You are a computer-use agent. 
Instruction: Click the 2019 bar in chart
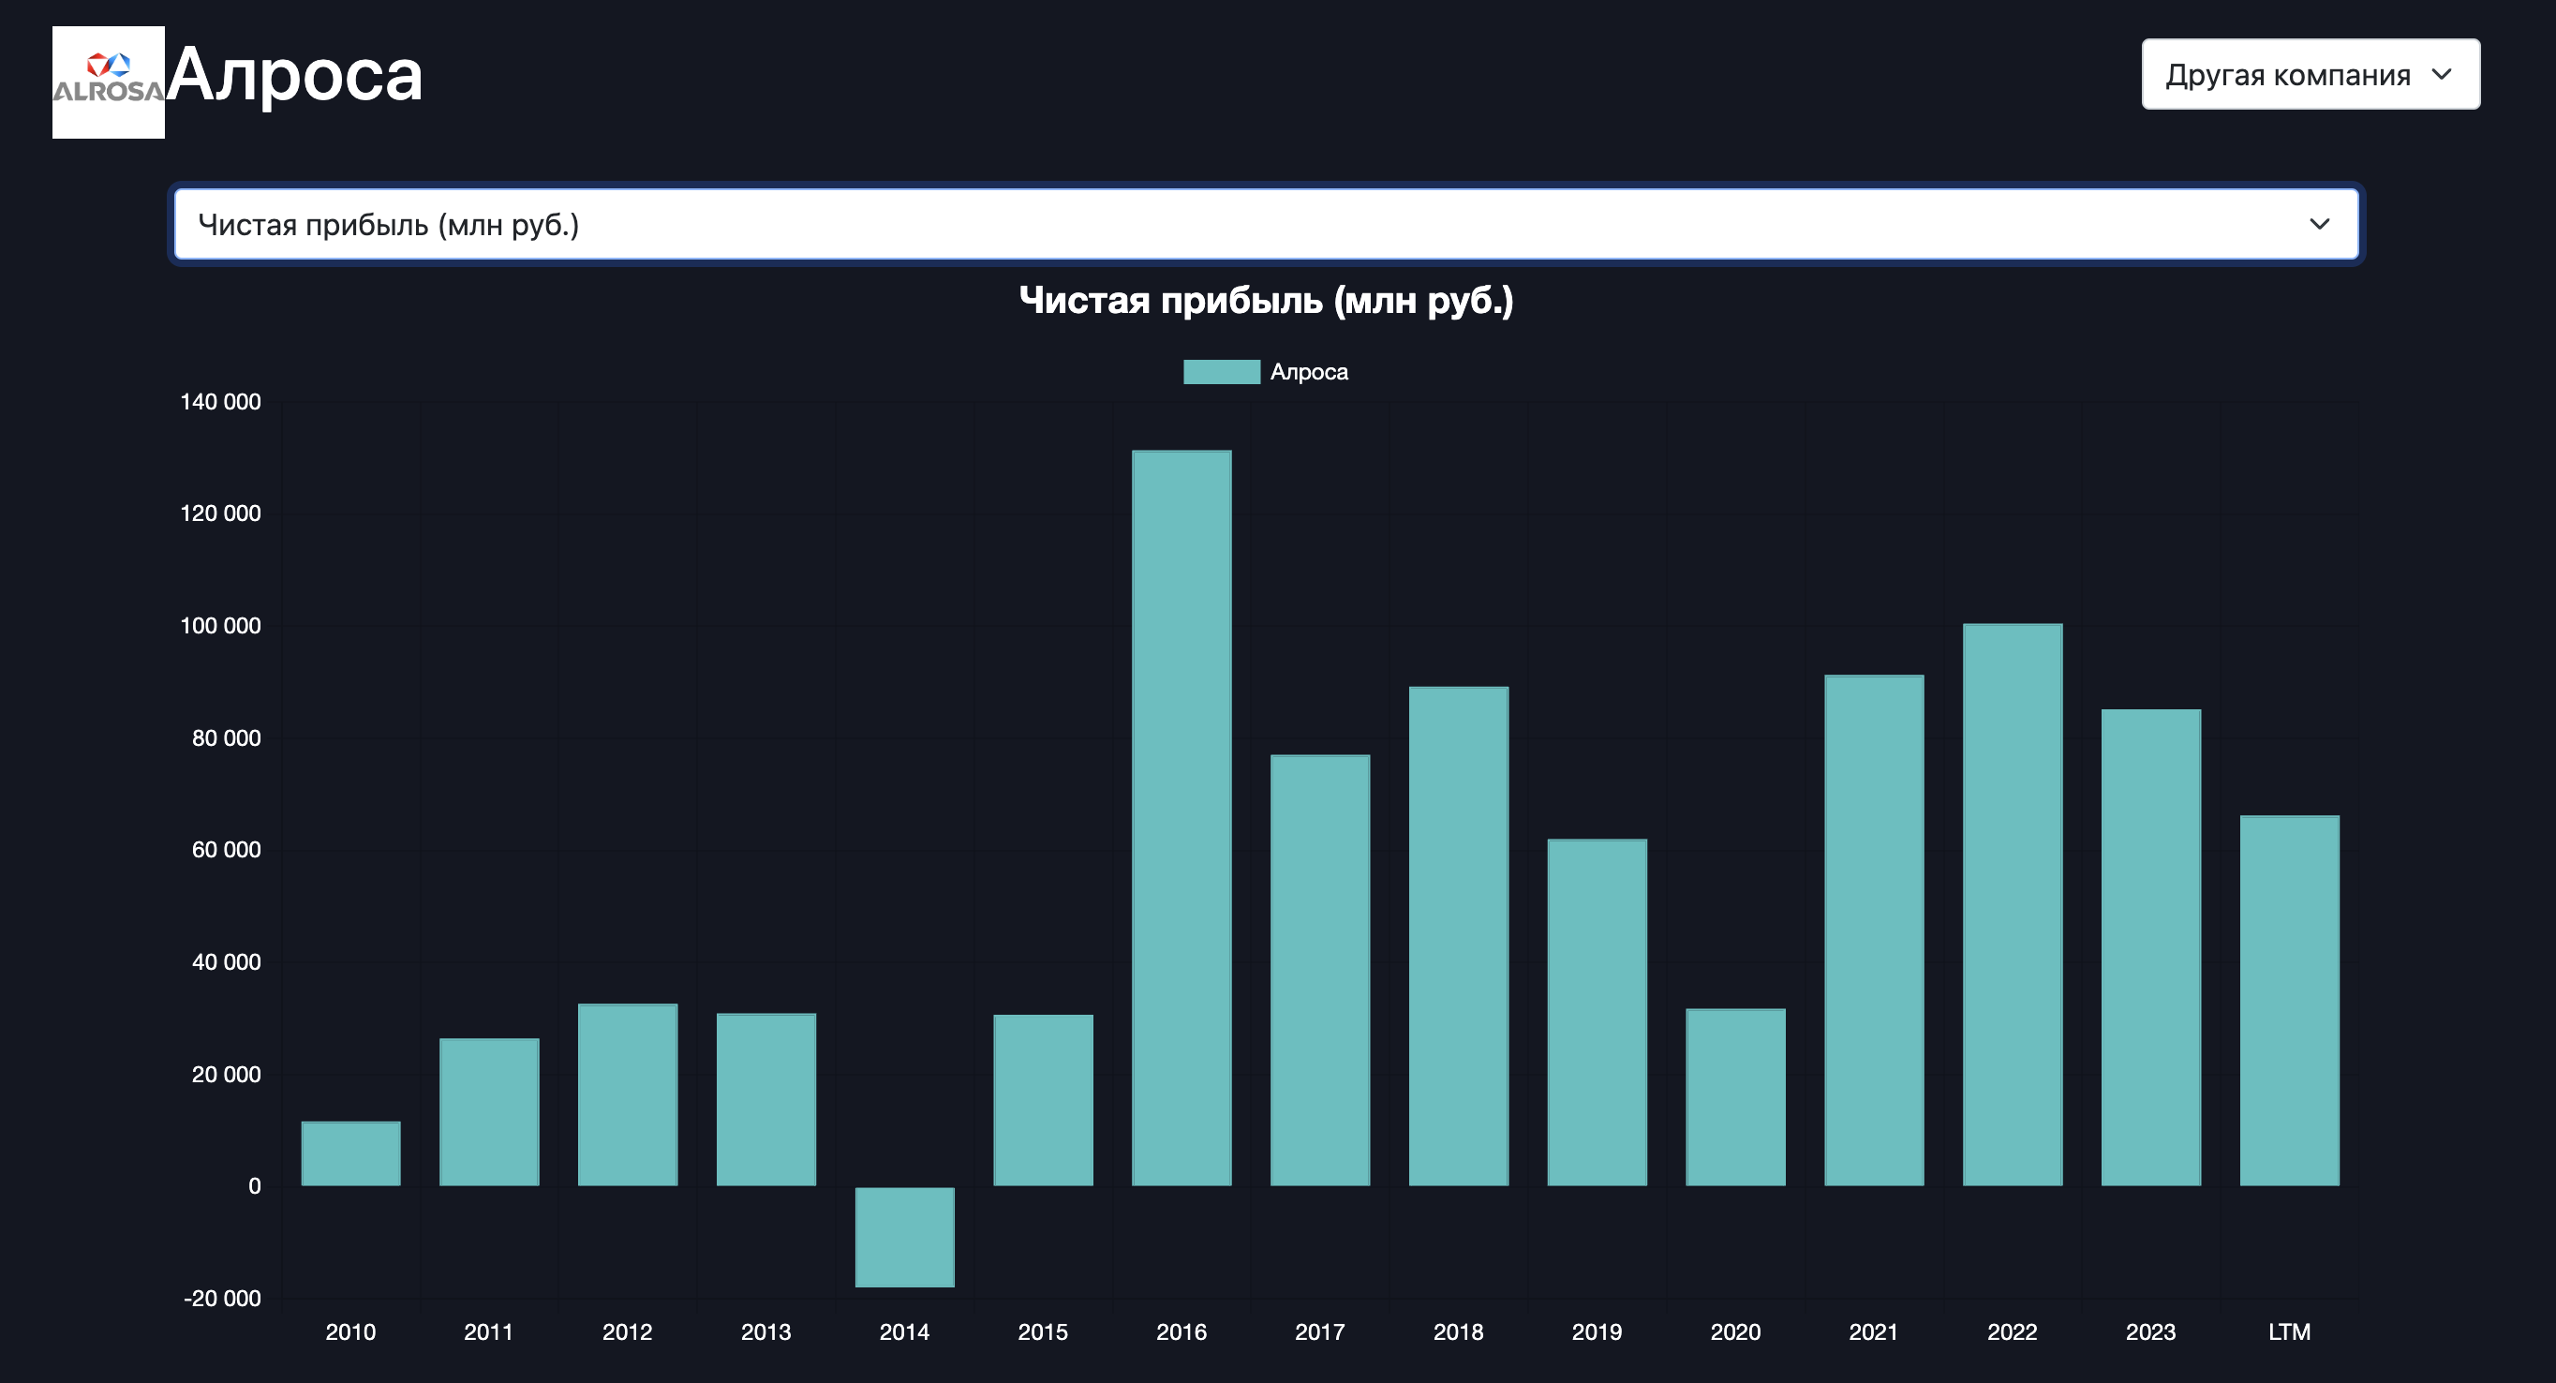(1597, 1013)
